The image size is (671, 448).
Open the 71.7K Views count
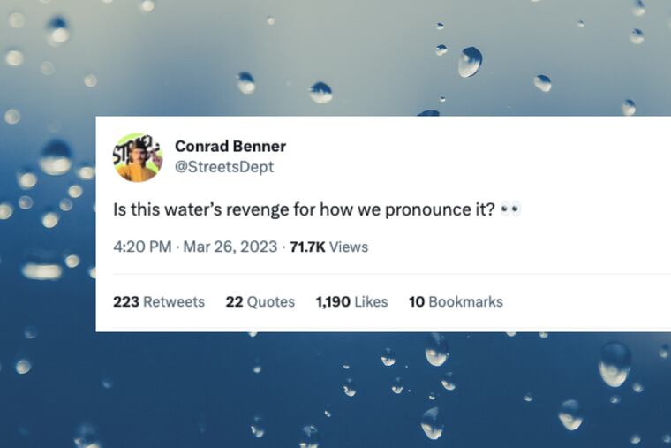(328, 247)
